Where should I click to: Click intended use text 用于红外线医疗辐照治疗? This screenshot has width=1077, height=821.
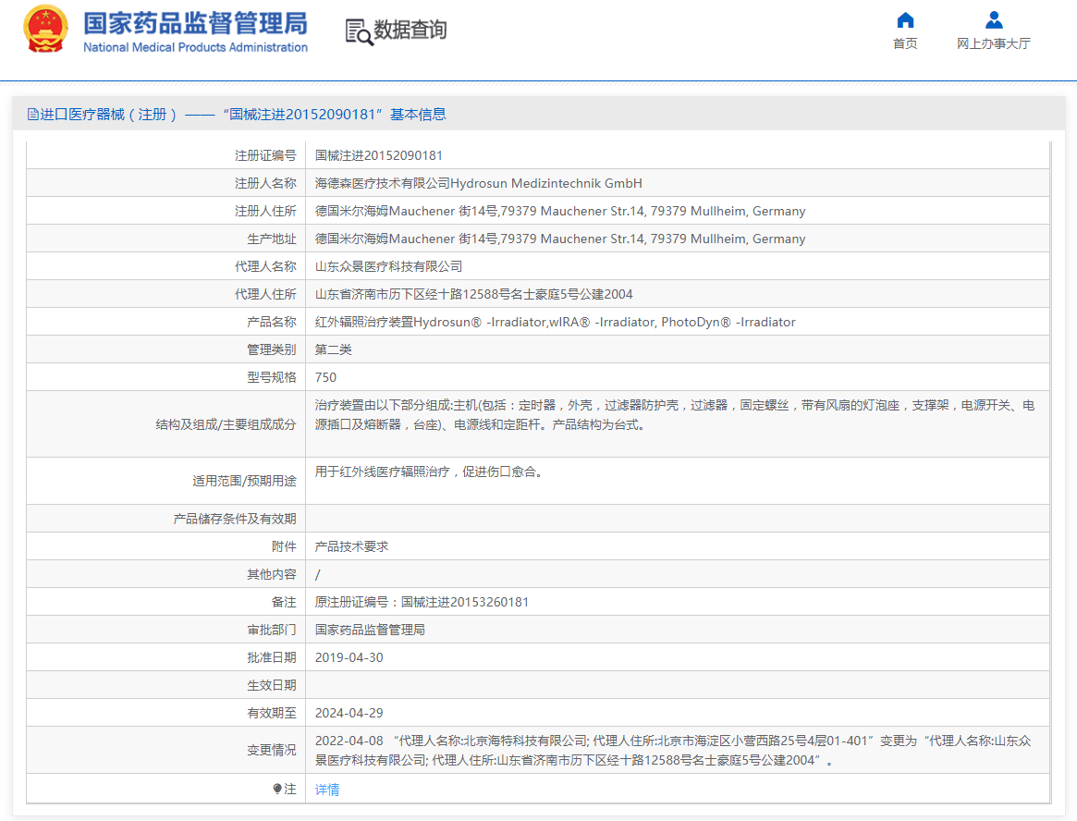(429, 472)
